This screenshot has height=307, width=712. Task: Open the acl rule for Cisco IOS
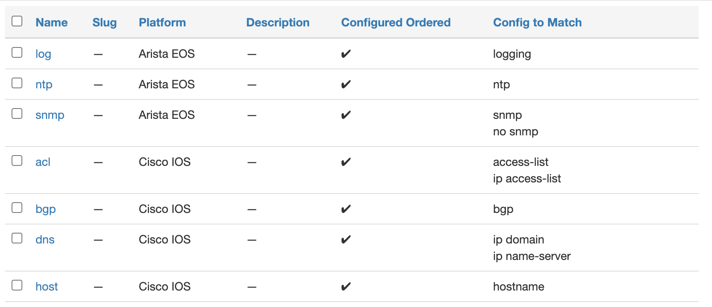(x=43, y=162)
